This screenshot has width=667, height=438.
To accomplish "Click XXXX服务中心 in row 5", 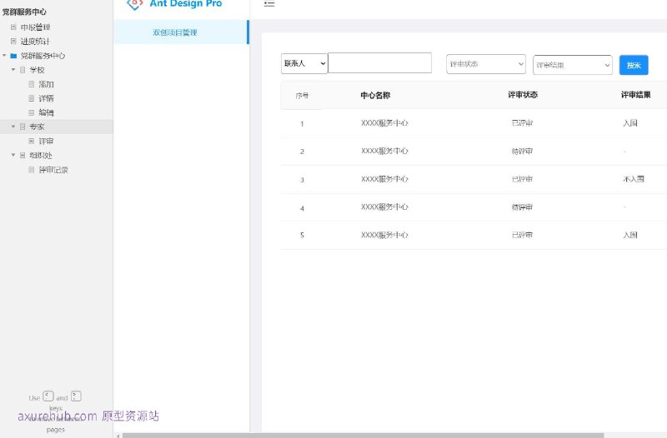I will point(384,235).
